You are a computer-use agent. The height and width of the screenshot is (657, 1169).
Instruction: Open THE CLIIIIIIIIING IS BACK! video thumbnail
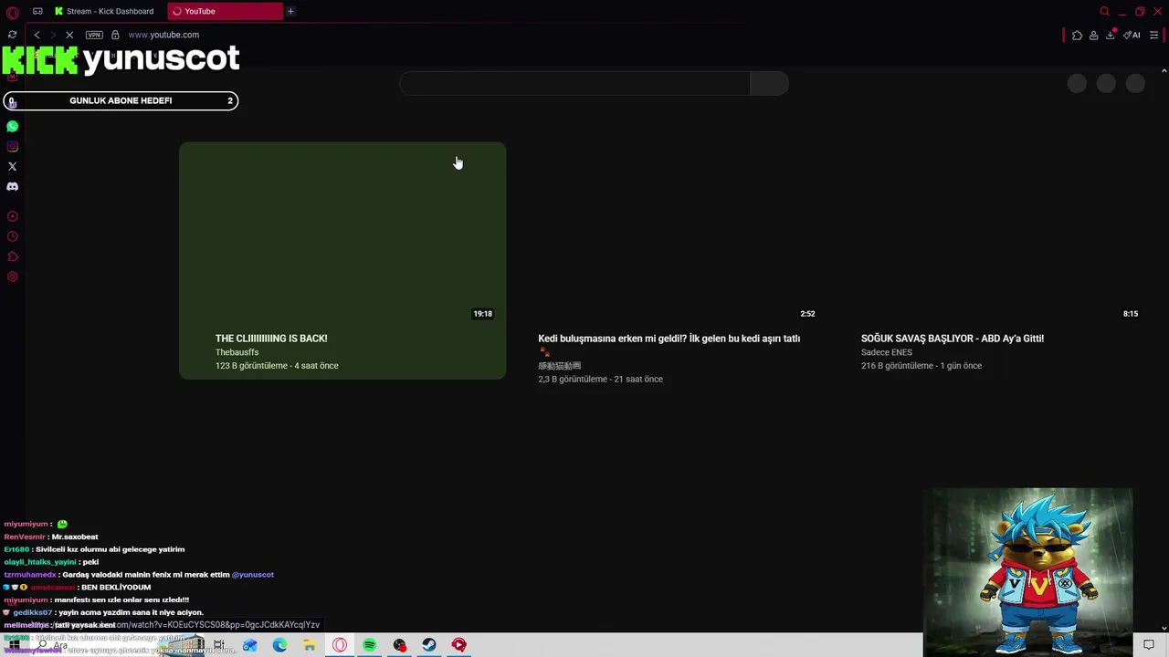[342, 232]
